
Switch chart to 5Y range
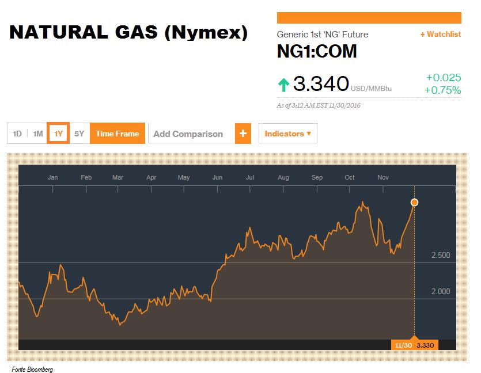79,134
